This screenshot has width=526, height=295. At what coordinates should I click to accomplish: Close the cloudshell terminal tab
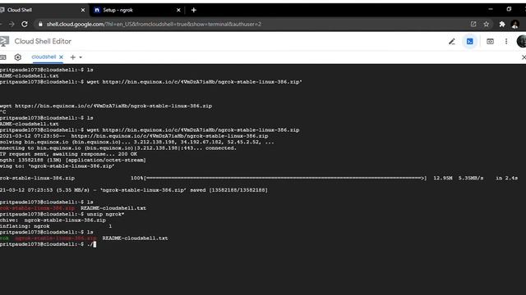[x=61, y=57]
